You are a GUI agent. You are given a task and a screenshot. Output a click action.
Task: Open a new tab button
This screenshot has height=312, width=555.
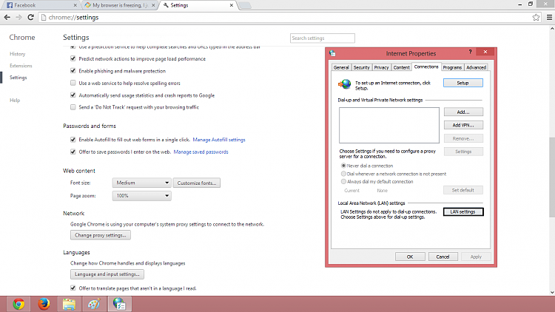click(x=245, y=5)
